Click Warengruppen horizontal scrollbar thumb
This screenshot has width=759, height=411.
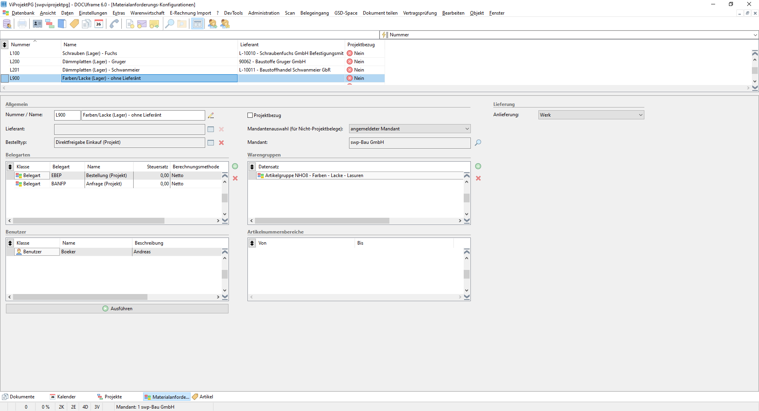click(x=322, y=221)
